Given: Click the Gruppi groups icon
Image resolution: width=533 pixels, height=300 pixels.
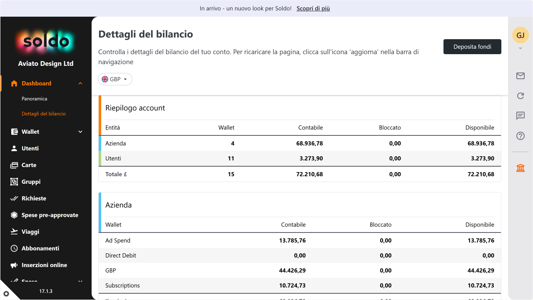Looking at the screenshot, I should pyautogui.click(x=14, y=182).
